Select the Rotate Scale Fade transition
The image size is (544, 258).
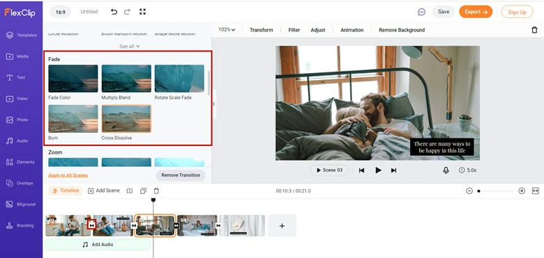tap(179, 79)
